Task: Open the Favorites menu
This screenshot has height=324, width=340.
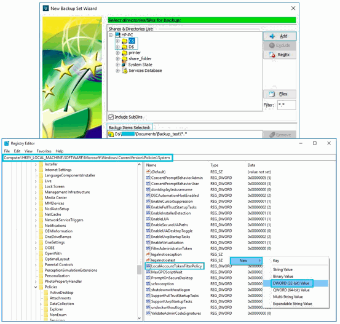Action: pyautogui.click(x=44, y=151)
